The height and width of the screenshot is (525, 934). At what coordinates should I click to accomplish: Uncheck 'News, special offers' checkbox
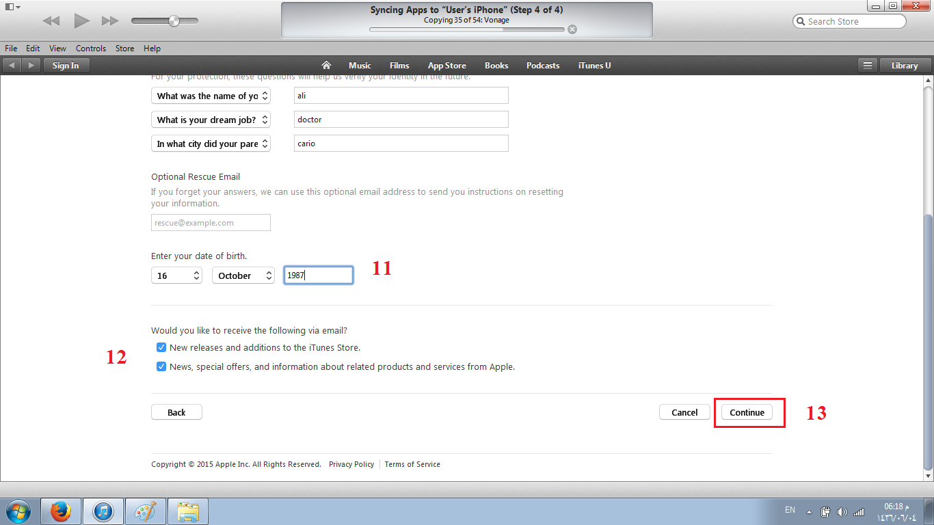pyautogui.click(x=161, y=366)
